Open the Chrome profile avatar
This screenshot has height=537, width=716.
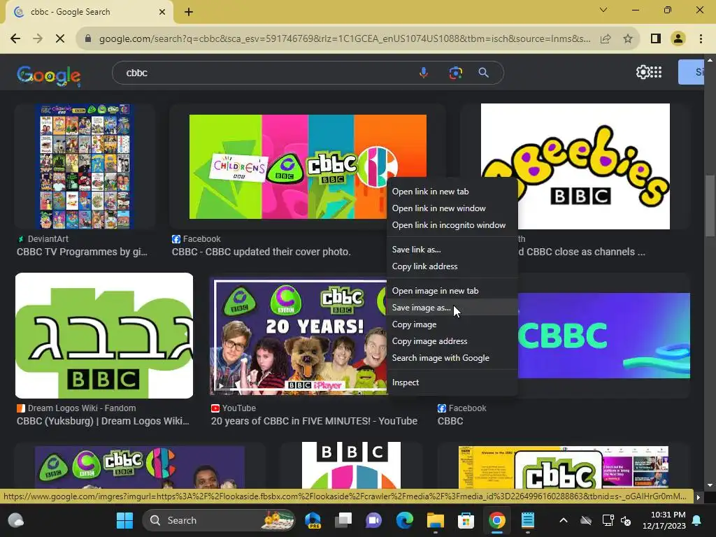coord(678,39)
